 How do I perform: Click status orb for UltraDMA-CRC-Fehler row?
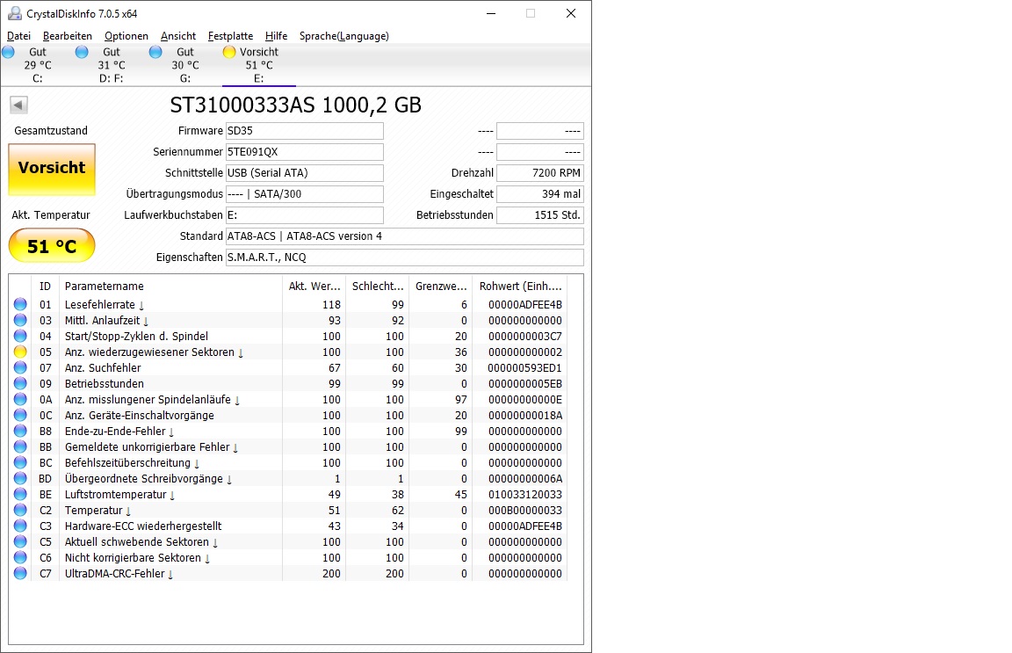(x=21, y=574)
